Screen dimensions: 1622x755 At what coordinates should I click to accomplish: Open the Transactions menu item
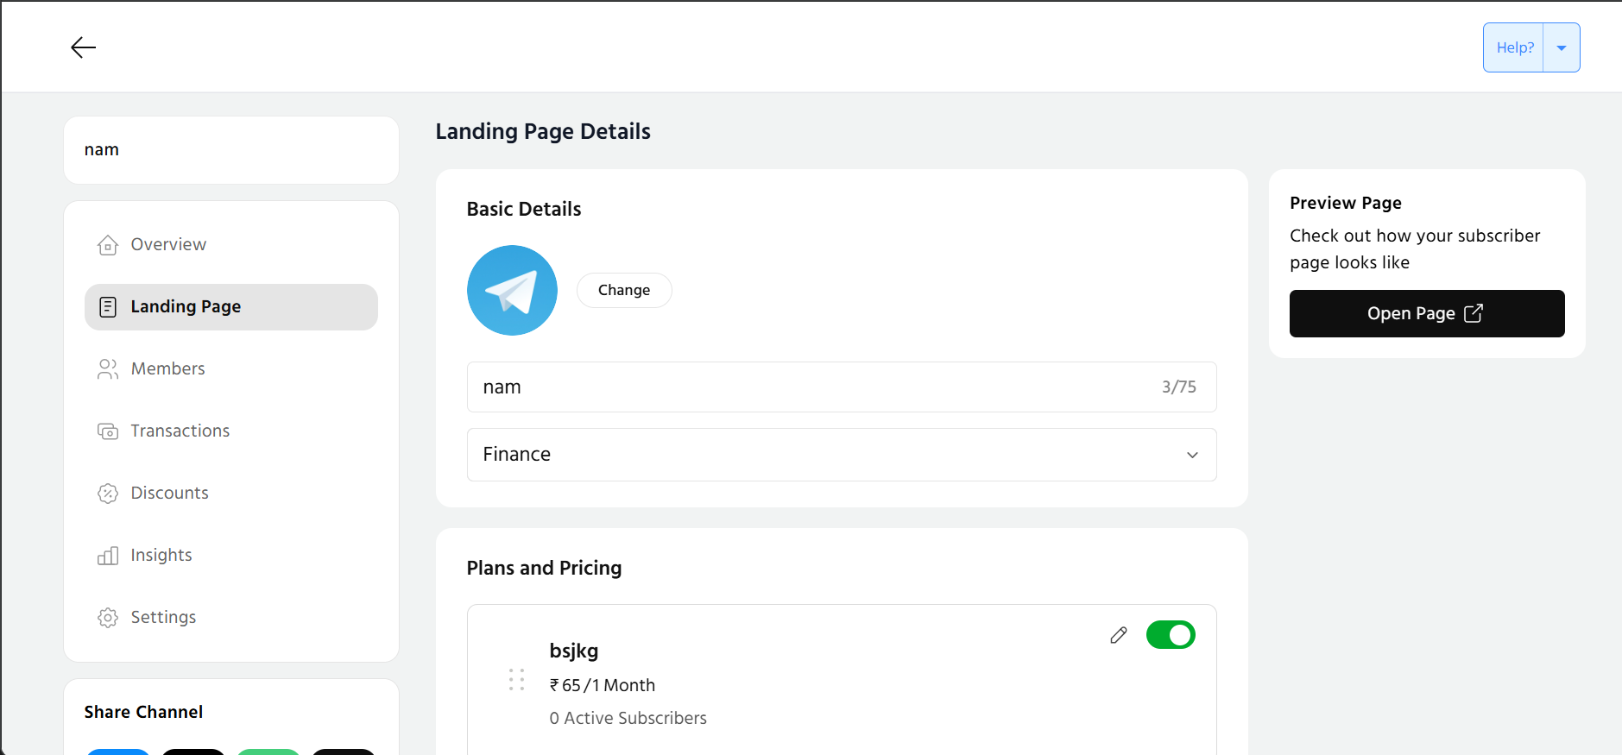180,431
